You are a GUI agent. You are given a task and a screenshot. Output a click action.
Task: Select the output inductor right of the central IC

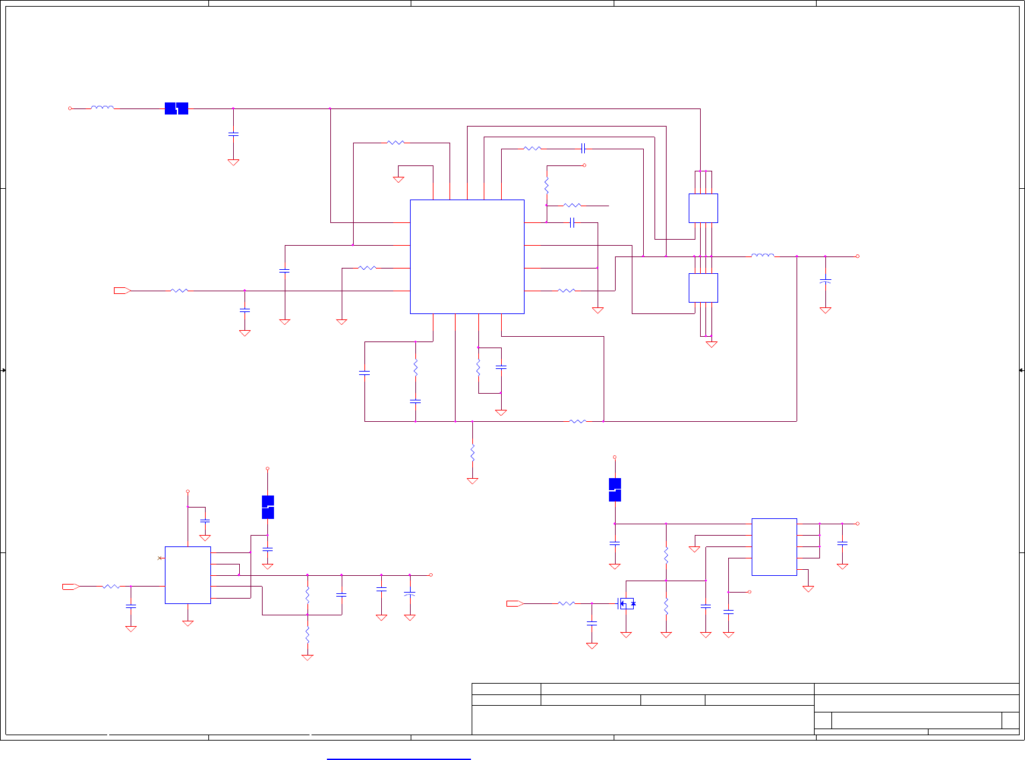[762, 255]
